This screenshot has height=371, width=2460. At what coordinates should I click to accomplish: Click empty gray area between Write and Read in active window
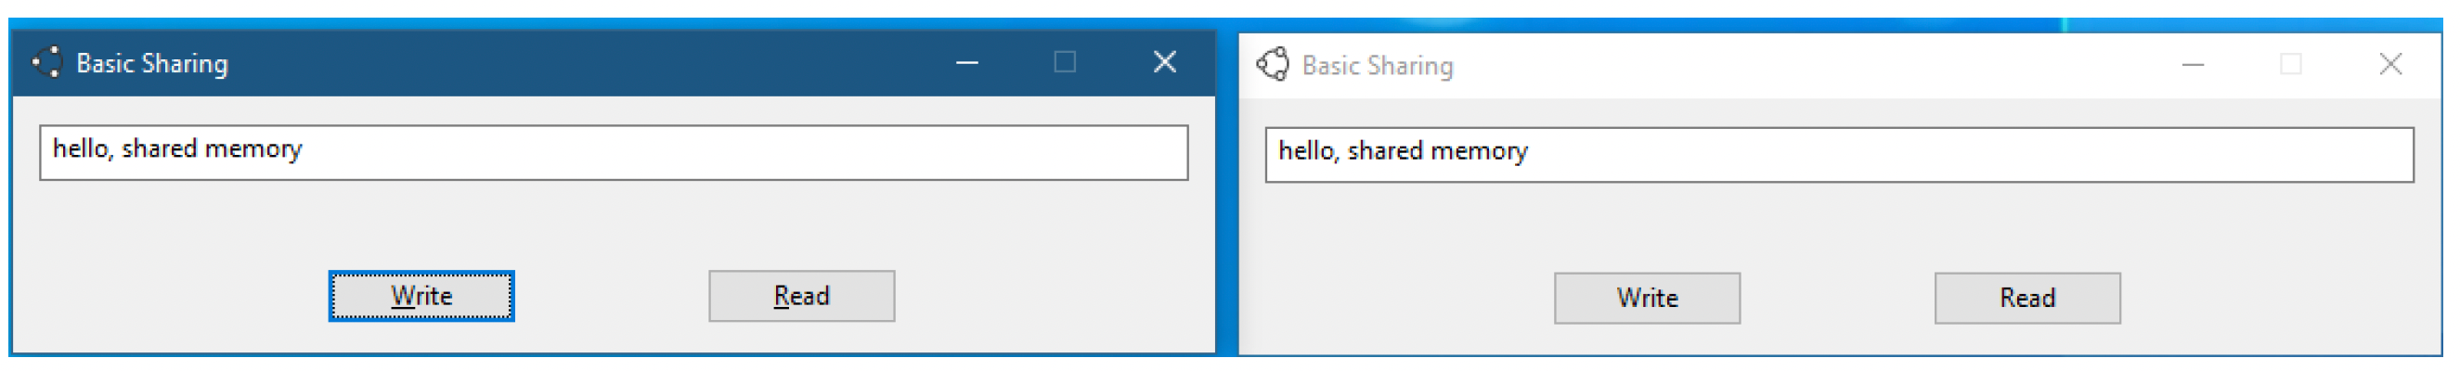[611, 297]
